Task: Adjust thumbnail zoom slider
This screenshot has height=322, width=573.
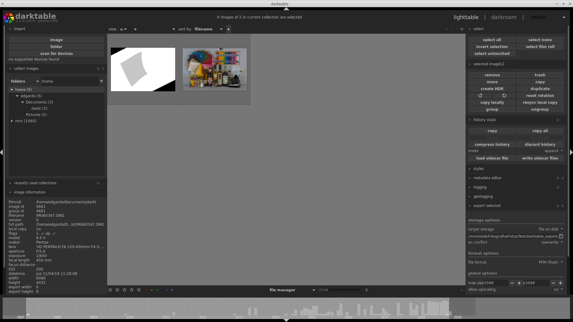Action: [x=339, y=290]
